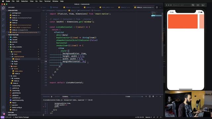Open the Extensions view in activity bar

coord(3,37)
